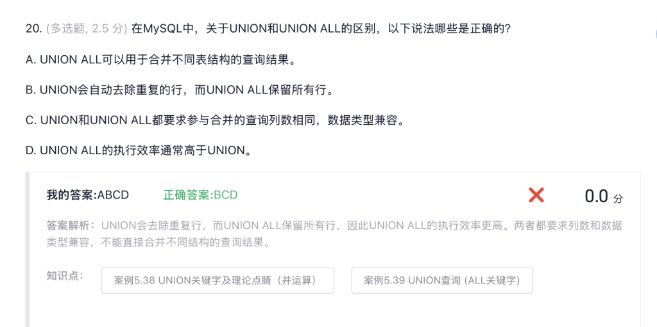Click the 分 unit next to the score
Viewport: 657px width, 327px height.
[x=618, y=198]
